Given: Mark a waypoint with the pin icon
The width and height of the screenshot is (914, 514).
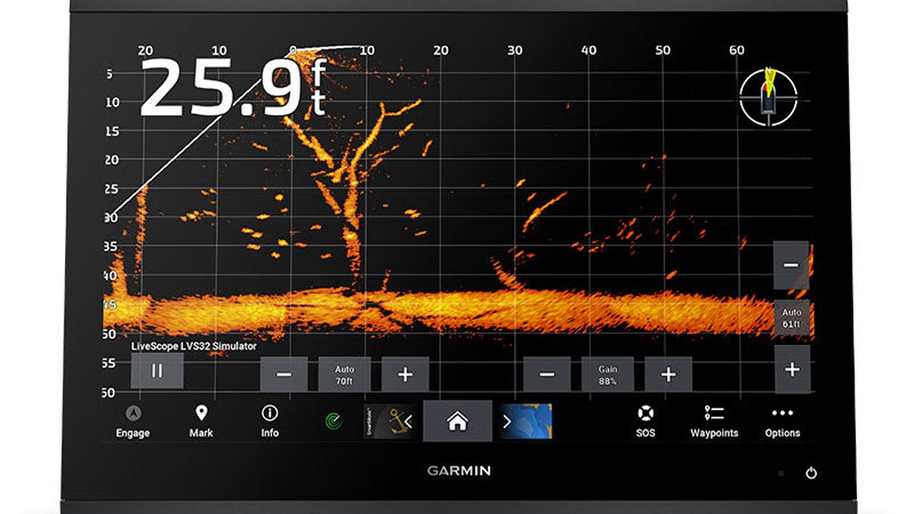Looking at the screenshot, I should click(201, 422).
